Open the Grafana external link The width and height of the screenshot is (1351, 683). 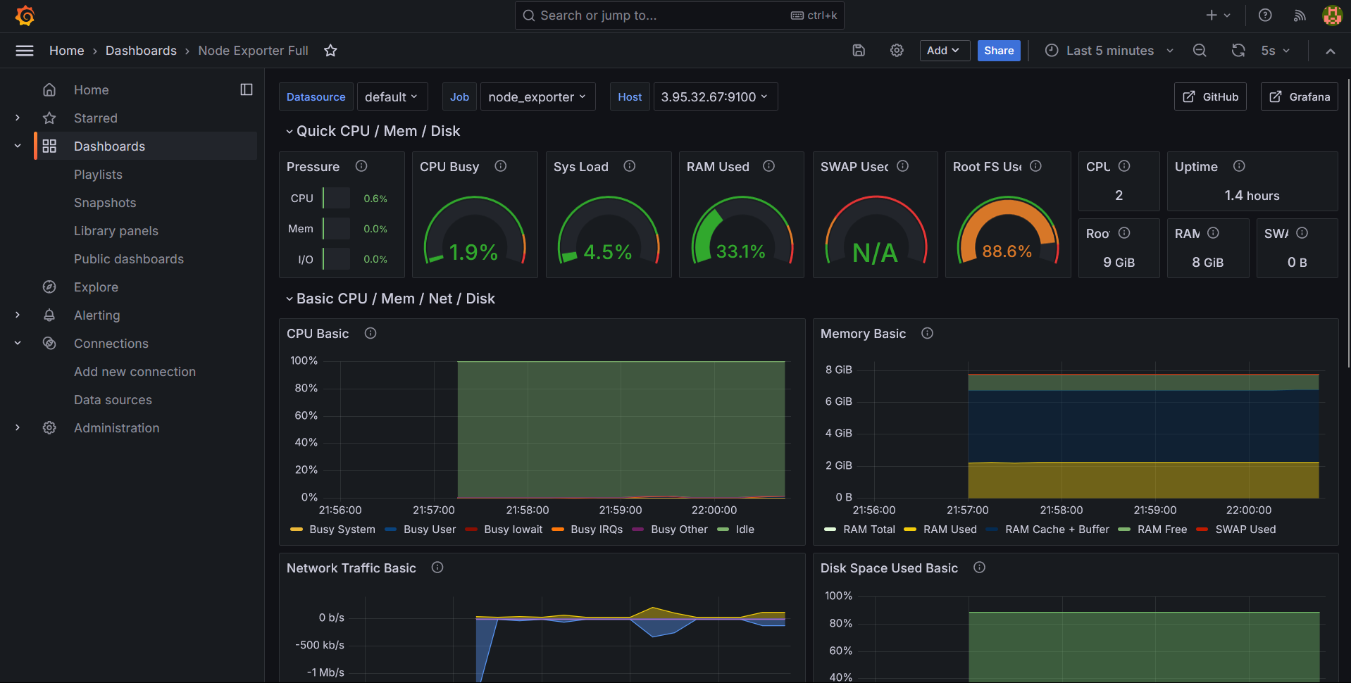click(x=1300, y=96)
